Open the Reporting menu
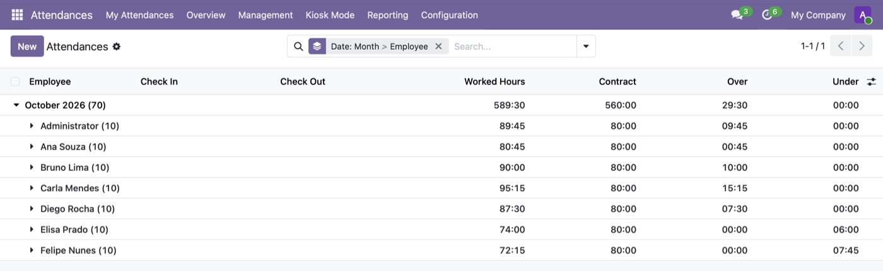883x271 pixels. [x=388, y=14]
